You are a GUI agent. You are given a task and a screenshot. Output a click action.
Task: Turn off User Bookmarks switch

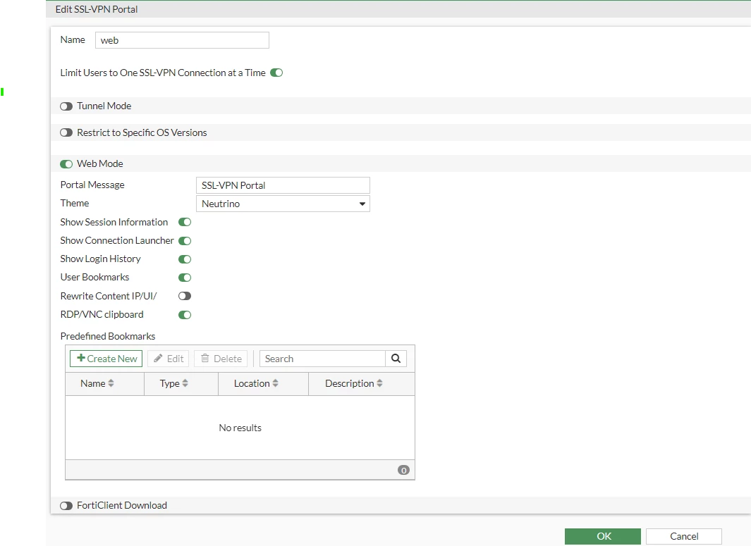point(185,278)
